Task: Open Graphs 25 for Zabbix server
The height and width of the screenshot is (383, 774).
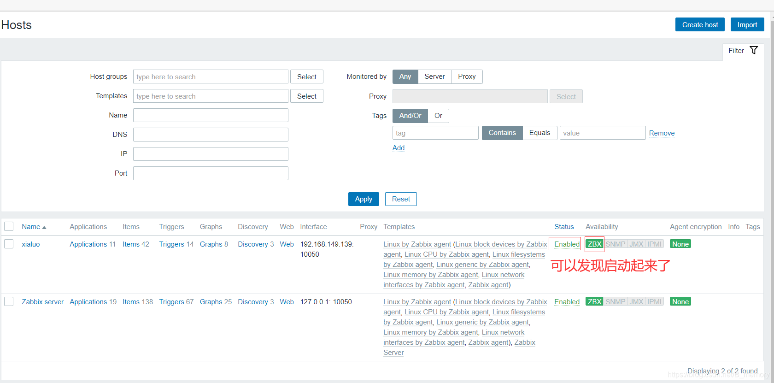Action: (x=211, y=302)
